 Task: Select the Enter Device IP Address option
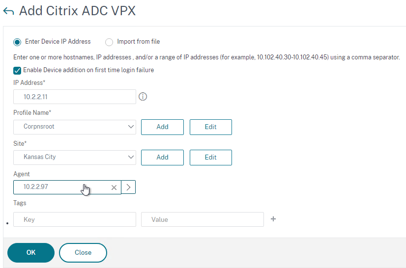click(x=18, y=42)
